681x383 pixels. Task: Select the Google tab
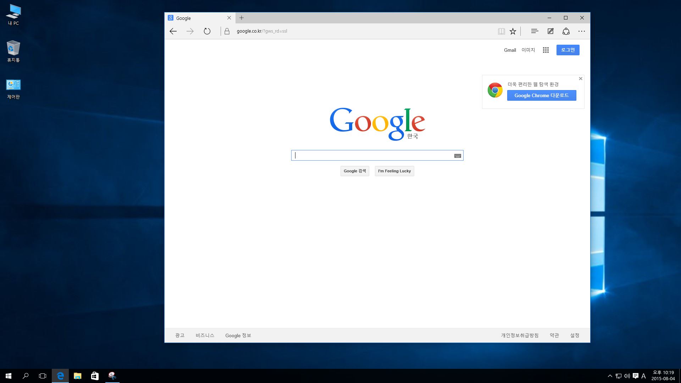[200, 18]
